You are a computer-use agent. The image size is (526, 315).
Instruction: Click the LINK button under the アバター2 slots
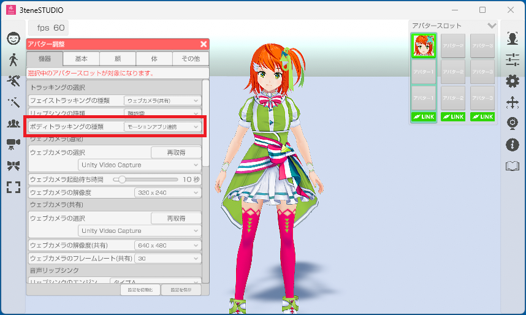453,116
